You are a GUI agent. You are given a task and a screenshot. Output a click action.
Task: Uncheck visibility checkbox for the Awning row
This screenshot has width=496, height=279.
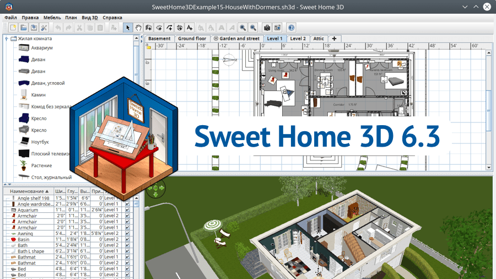pyautogui.click(x=127, y=233)
